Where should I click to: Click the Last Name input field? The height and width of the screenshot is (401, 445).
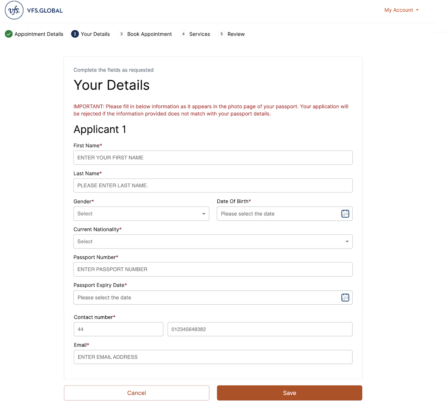click(213, 185)
